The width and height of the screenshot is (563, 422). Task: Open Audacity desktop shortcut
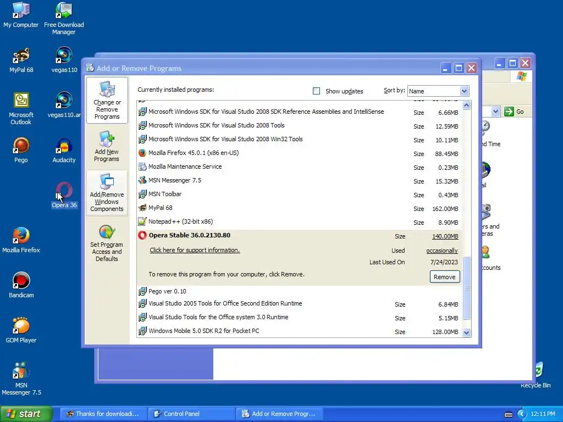64,150
